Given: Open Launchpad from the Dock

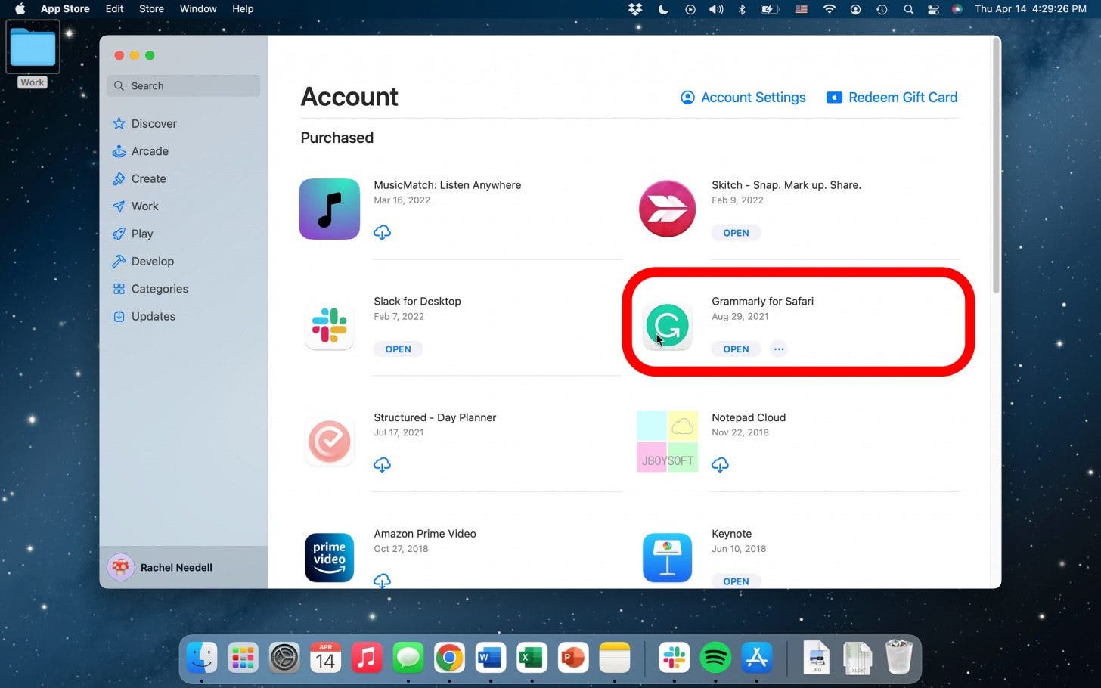Looking at the screenshot, I should [243, 658].
